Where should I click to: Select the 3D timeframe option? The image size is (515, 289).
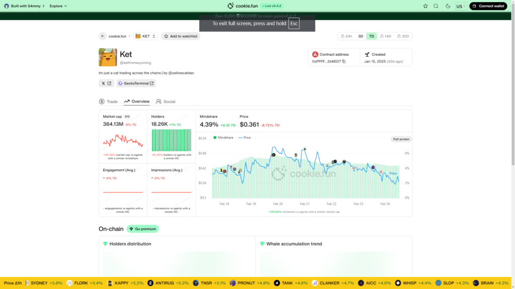click(360, 36)
